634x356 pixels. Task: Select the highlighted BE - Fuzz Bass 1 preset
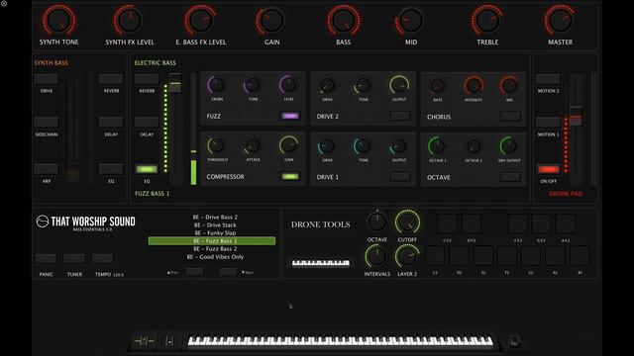coord(212,241)
